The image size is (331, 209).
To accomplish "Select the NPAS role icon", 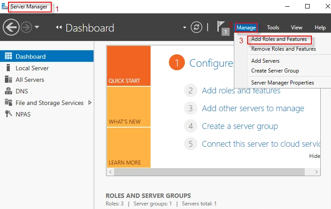I will click(x=8, y=114).
